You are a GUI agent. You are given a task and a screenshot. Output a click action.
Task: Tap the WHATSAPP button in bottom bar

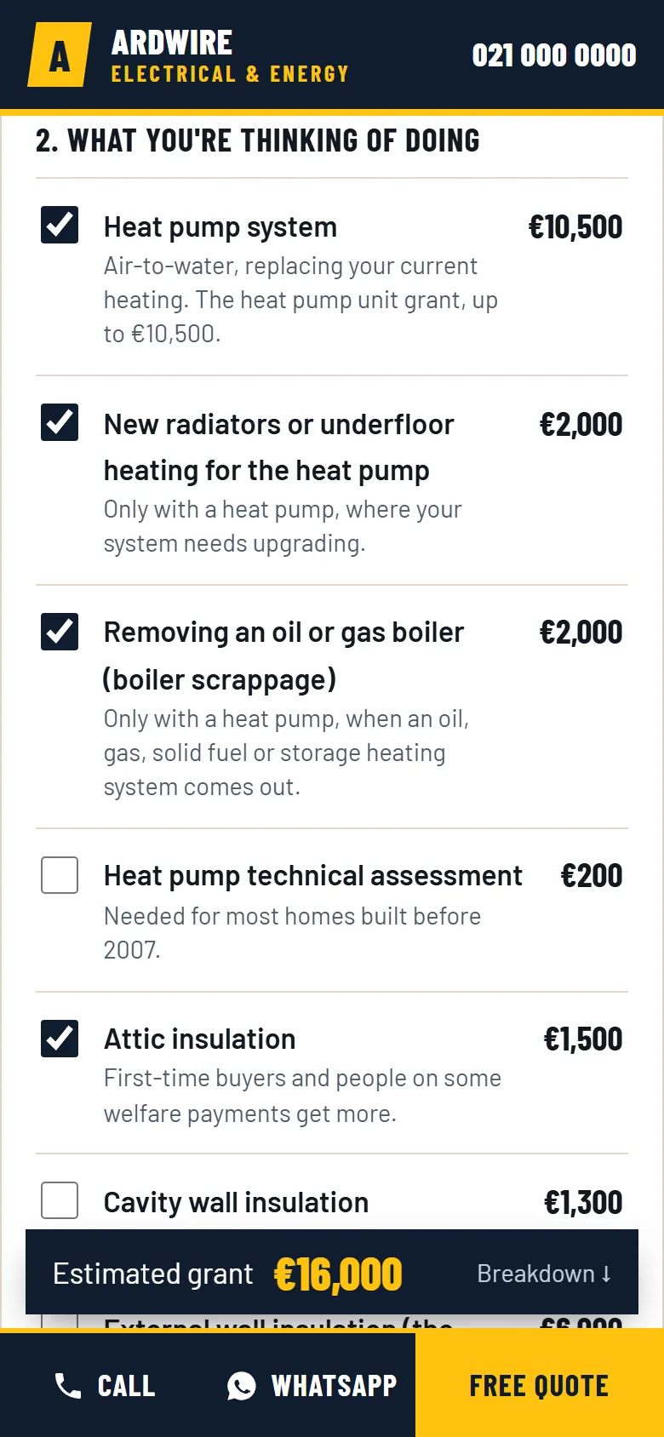[312, 1386]
